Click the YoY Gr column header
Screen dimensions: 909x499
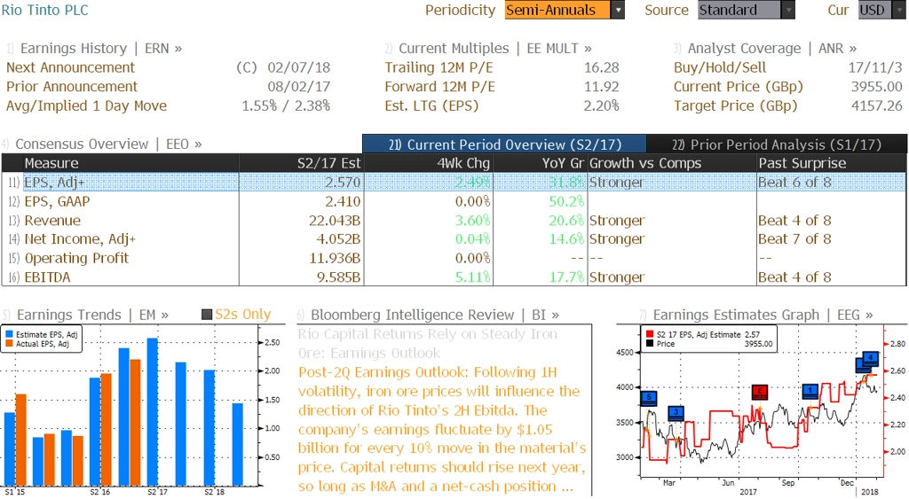(x=541, y=163)
